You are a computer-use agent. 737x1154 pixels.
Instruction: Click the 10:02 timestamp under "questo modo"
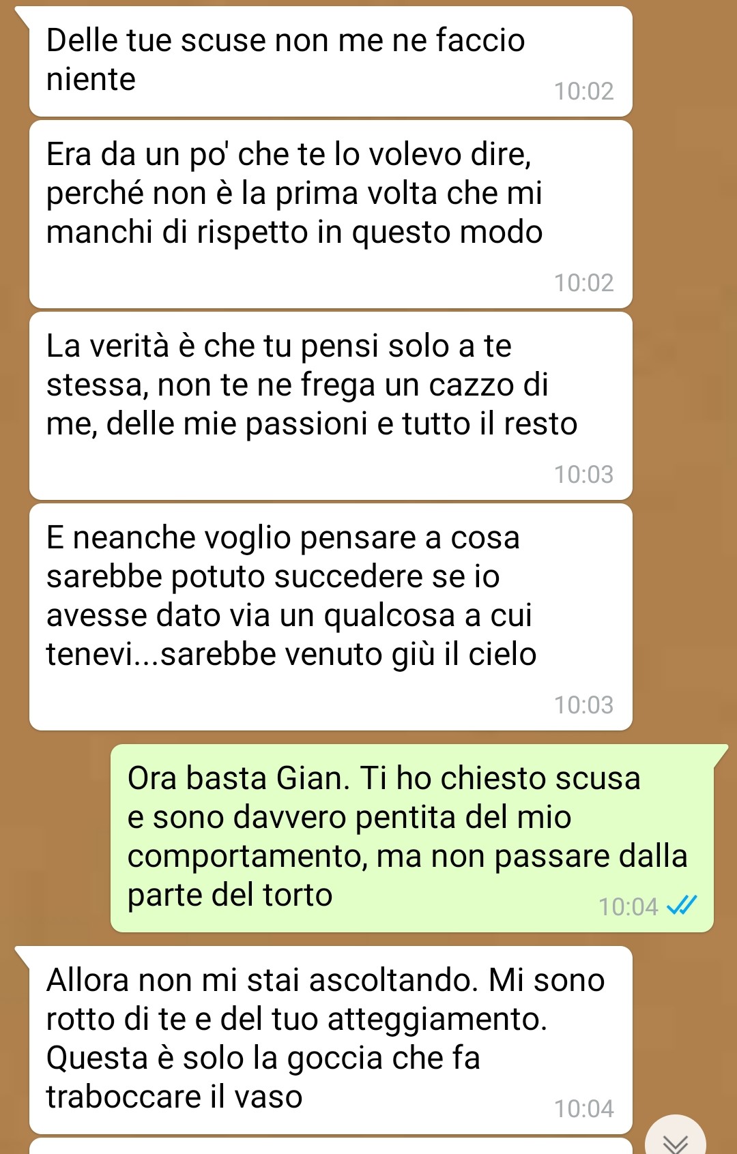(584, 283)
